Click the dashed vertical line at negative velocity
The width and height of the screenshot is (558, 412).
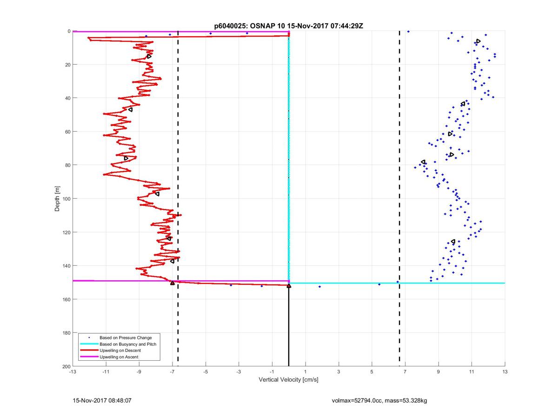tap(178, 199)
